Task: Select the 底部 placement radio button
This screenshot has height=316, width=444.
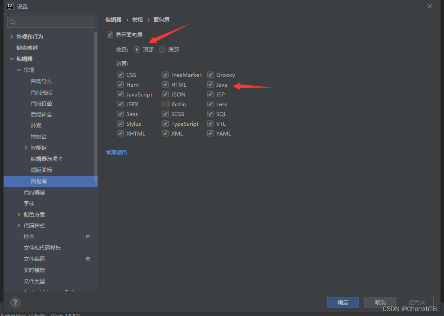Action: [x=162, y=49]
